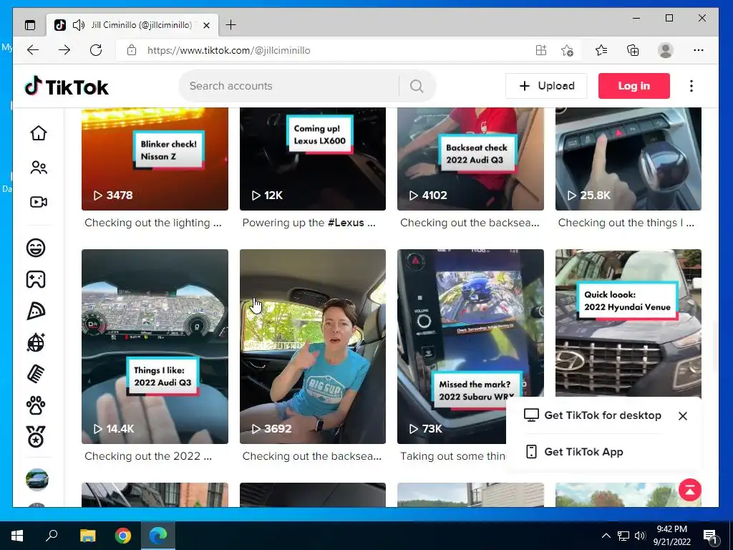The height and width of the screenshot is (550, 733).
Task: Open the notification center icon
Action: pos(709,536)
